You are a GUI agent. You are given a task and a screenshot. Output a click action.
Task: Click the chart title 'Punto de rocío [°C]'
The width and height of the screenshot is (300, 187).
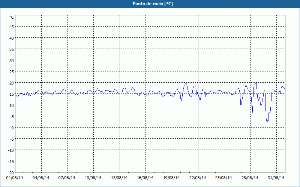coord(153,4)
